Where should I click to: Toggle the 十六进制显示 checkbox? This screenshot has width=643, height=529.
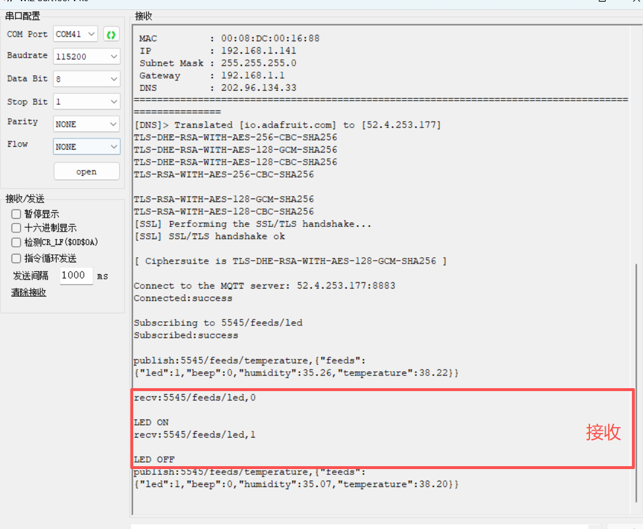[16, 228]
